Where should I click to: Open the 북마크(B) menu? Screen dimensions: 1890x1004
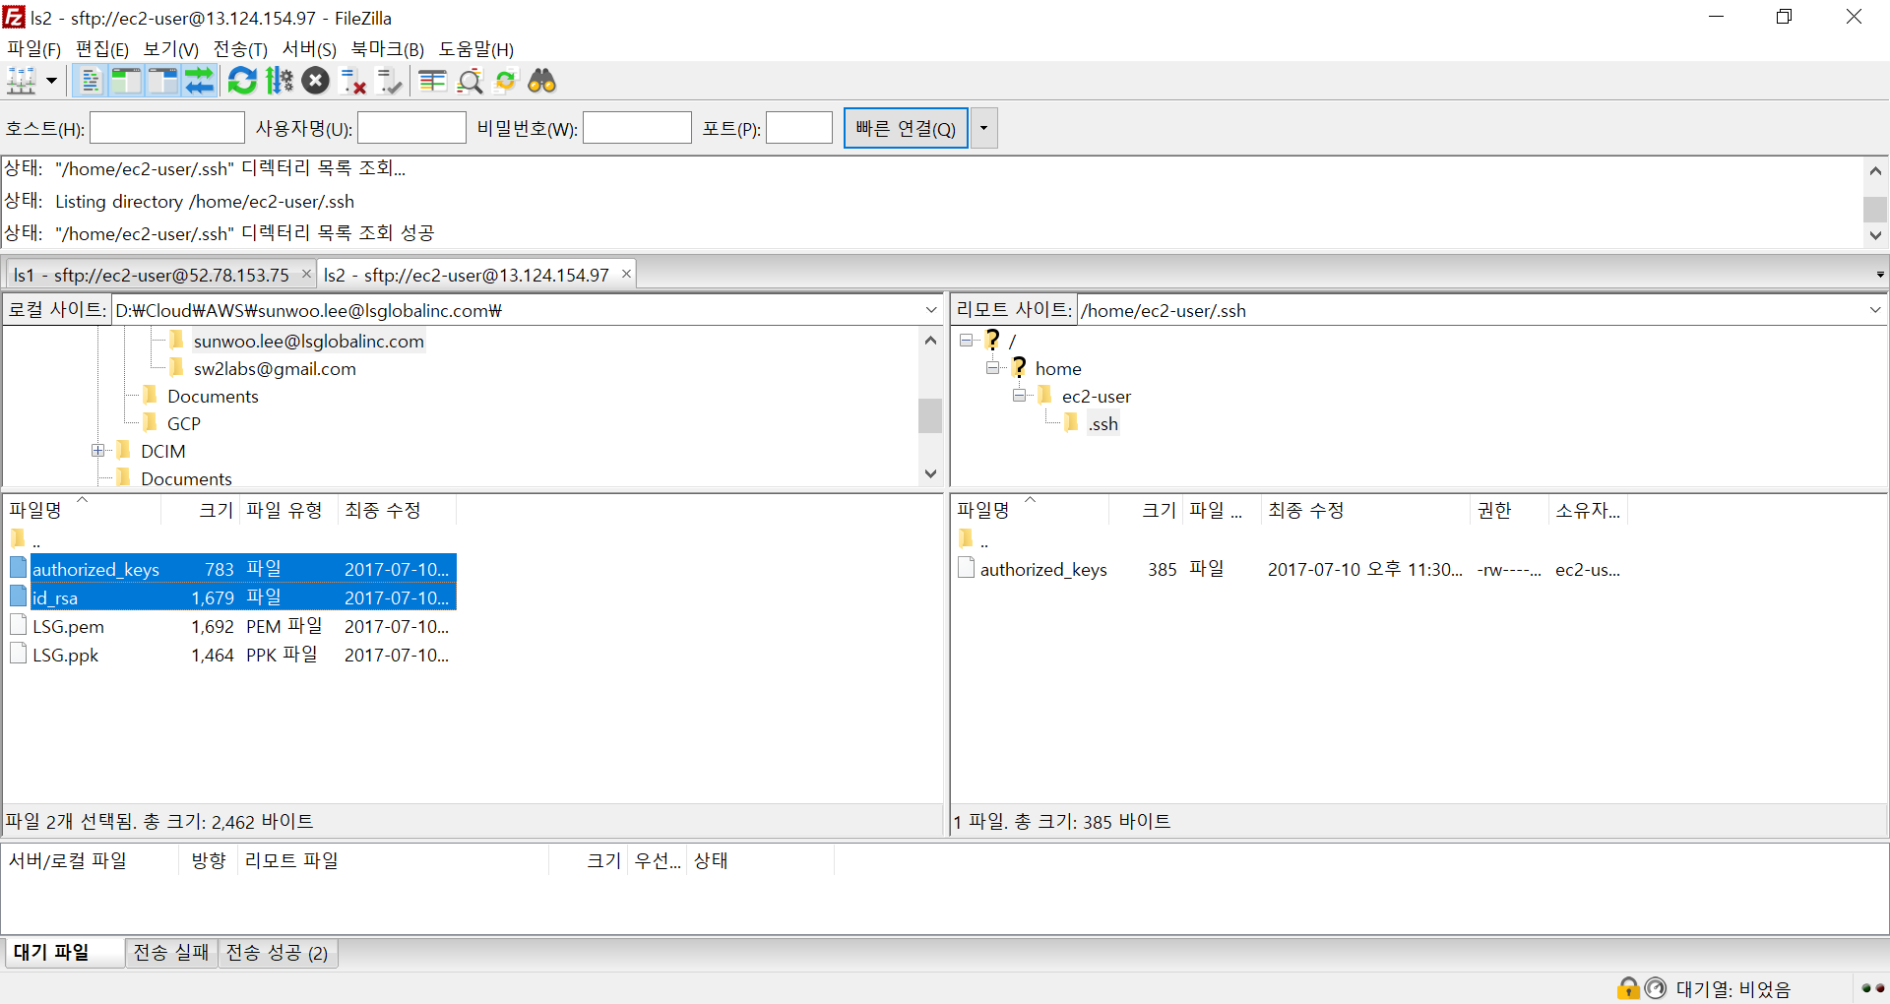388,49
